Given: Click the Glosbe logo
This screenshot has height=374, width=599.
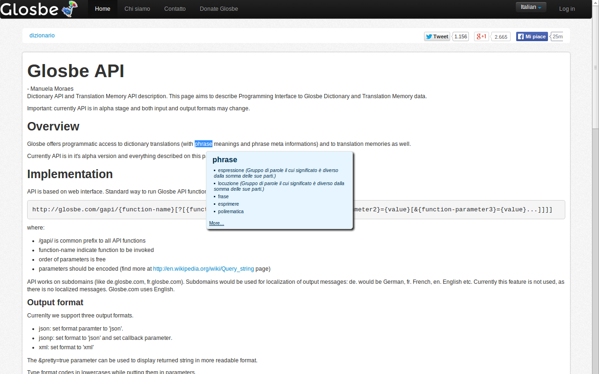Looking at the screenshot, I should 38,9.
